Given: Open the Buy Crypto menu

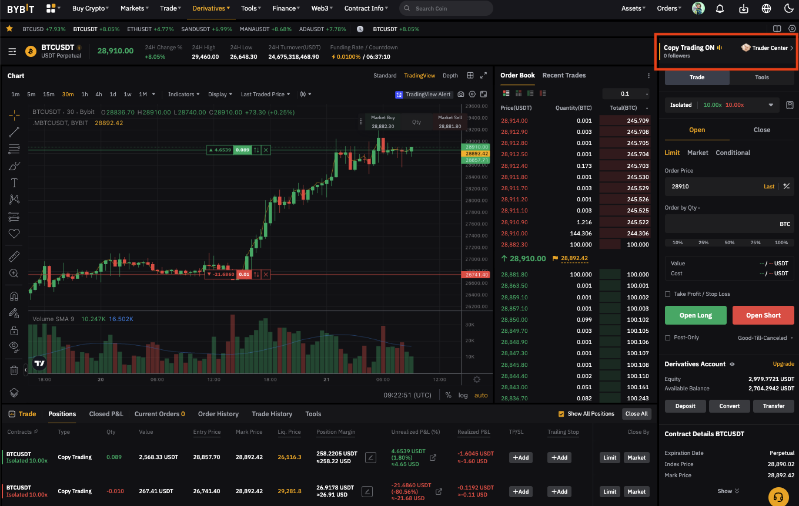Looking at the screenshot, I should pyautogui.click(x=91, y=8).
